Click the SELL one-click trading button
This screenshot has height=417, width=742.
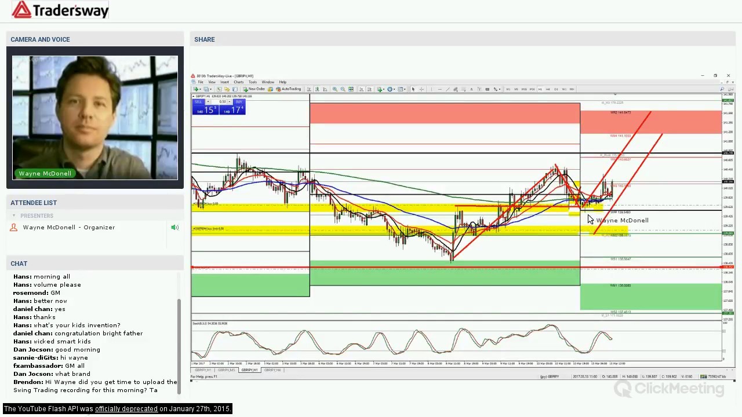click(198, 102)
